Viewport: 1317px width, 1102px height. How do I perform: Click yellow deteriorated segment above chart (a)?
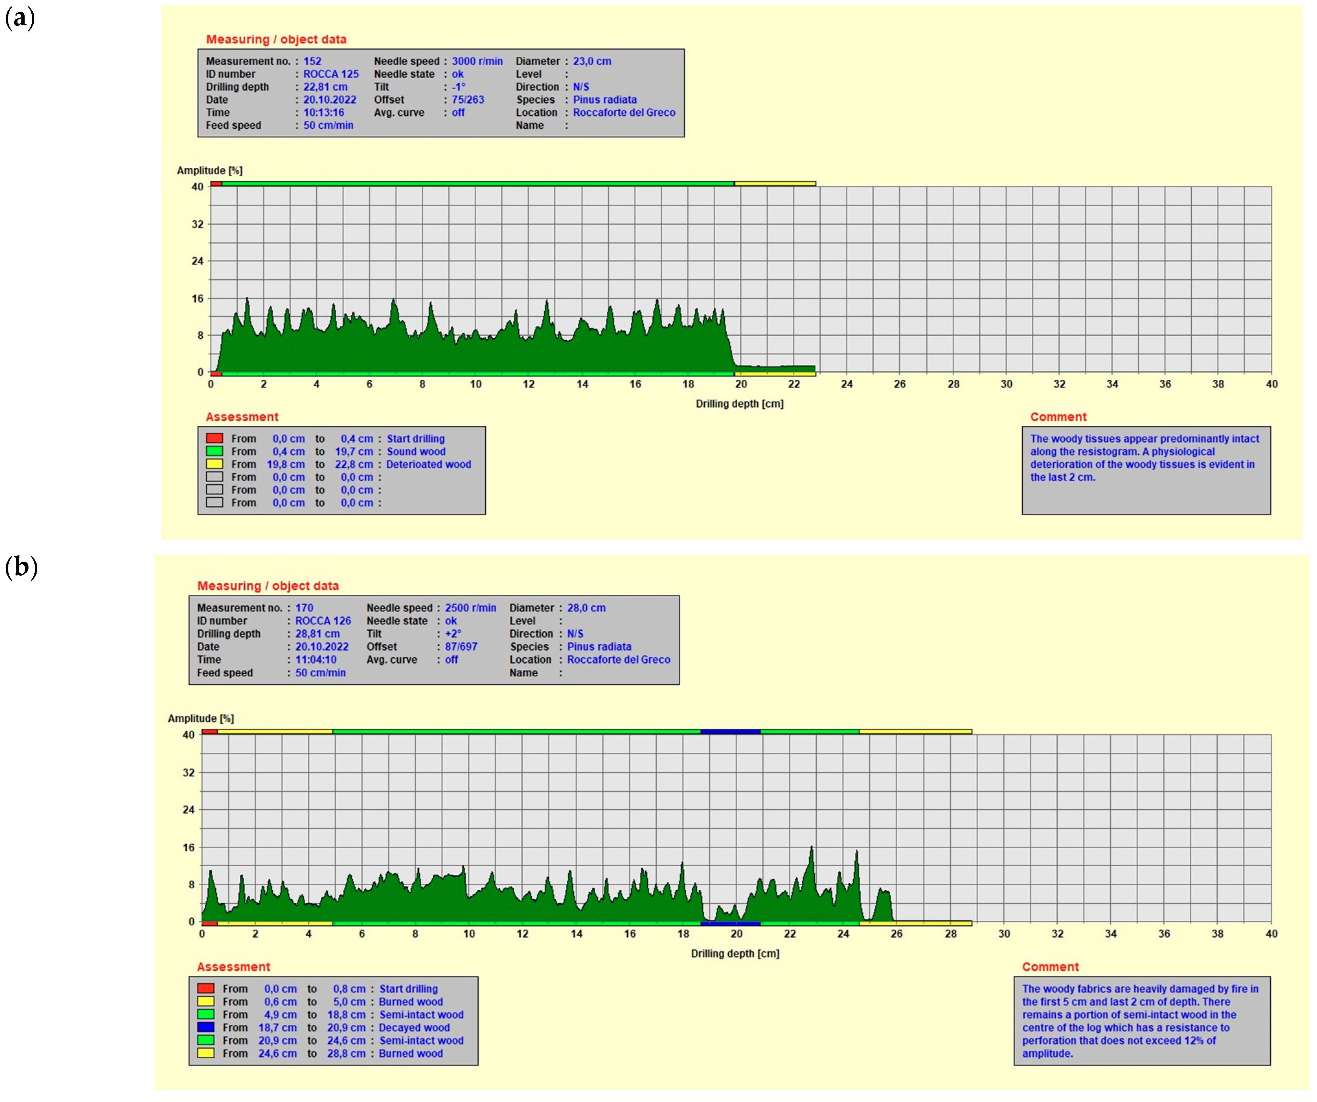coord(775,184)
